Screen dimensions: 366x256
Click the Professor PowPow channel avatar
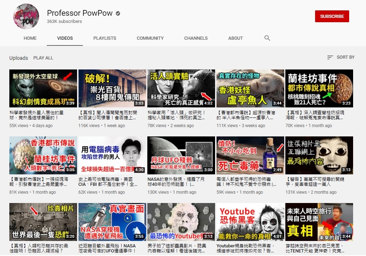(x=26, y=17)
